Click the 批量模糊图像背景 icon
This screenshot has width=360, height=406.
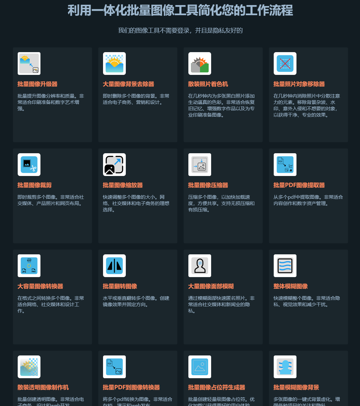(285, 367)
